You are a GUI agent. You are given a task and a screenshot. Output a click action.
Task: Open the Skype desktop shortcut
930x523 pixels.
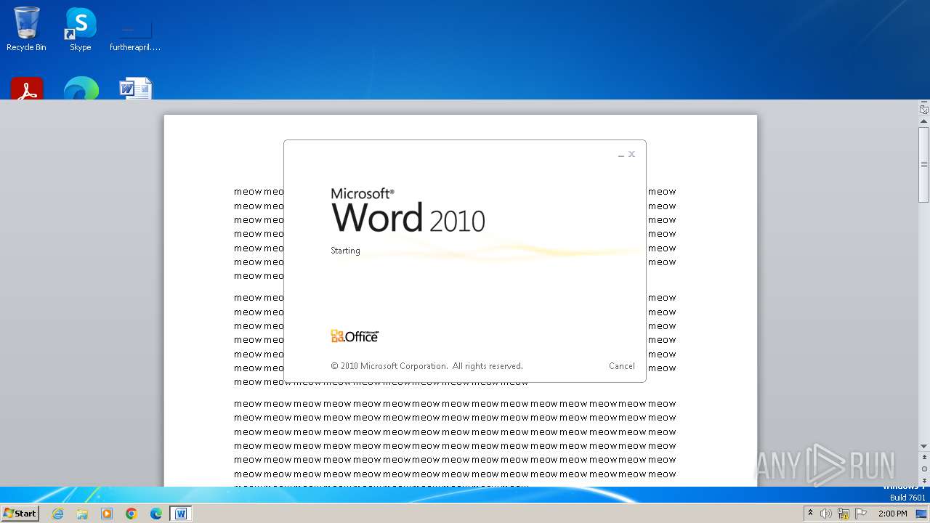[x=80, y=29]
